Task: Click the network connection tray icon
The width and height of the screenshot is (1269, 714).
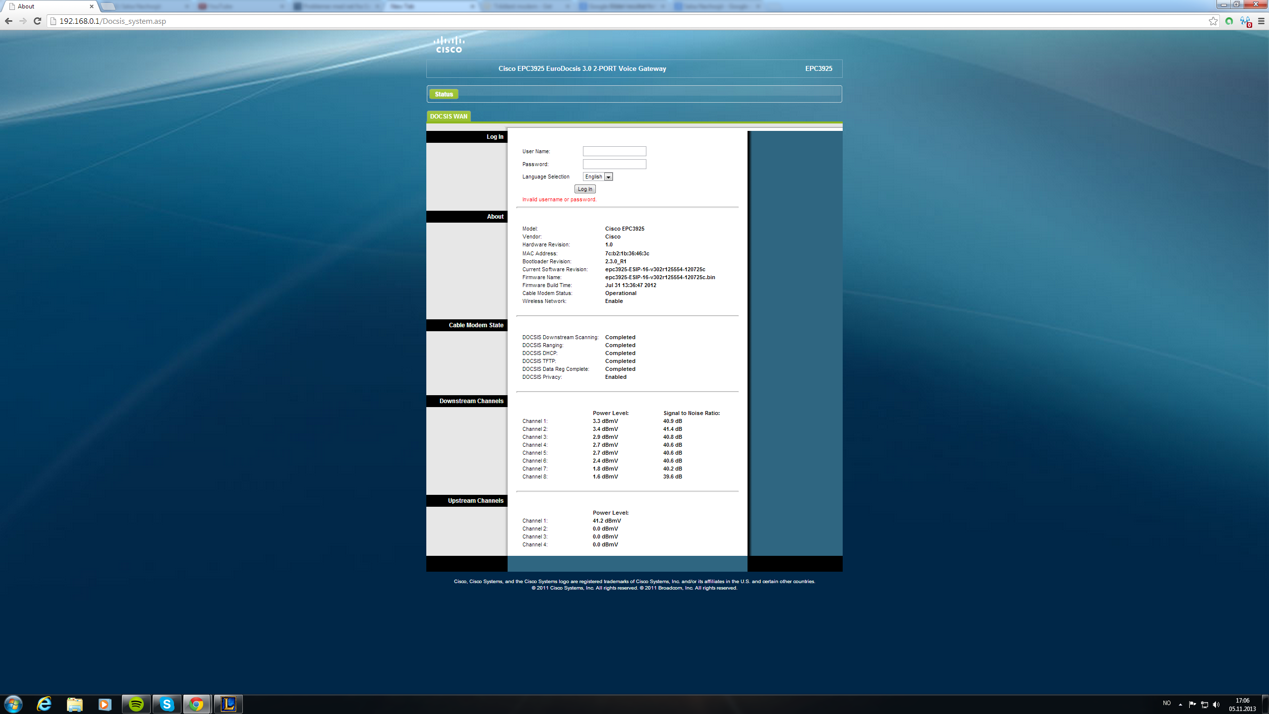Action: pos(1205,704)
